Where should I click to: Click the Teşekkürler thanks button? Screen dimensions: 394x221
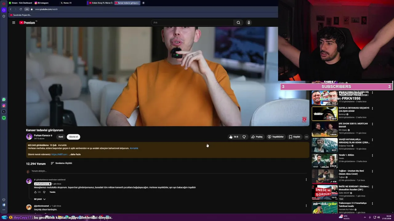275,137
